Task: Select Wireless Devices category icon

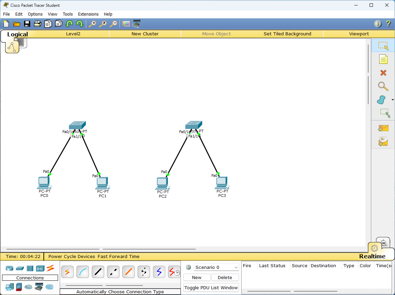Action: click(x=40, y=268)
